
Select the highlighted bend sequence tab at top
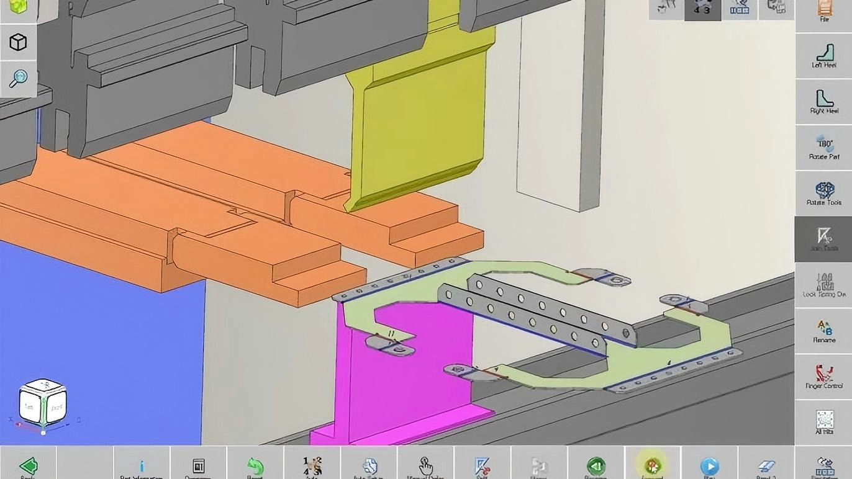(702, 9)
